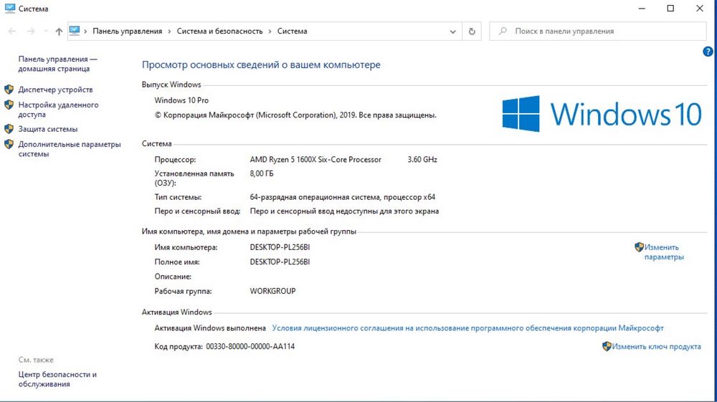Image resolution: width=717 pixels, height=402 pixels.
Task: Open 'Диспетчер устройств' link
Action: (55, 90)
